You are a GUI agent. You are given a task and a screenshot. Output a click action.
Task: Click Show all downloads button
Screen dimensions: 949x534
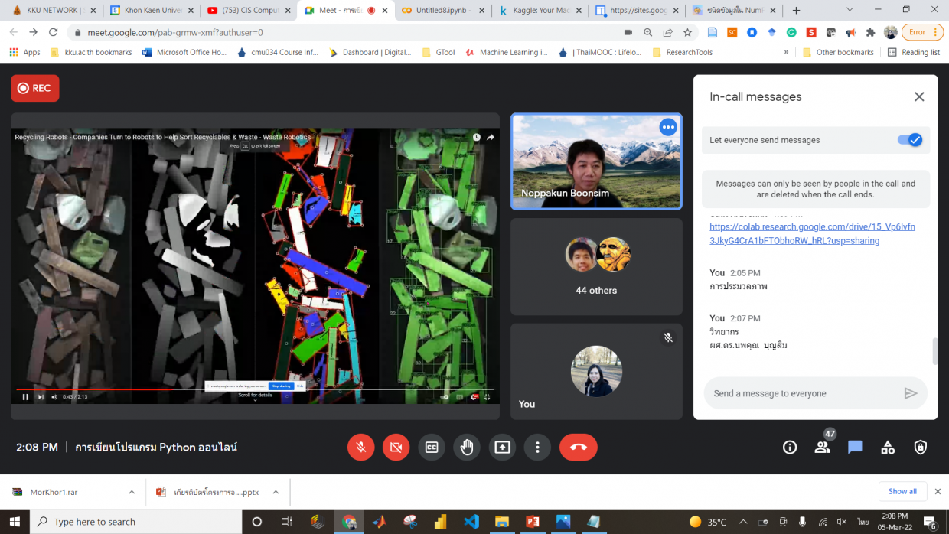click(902, 491)
